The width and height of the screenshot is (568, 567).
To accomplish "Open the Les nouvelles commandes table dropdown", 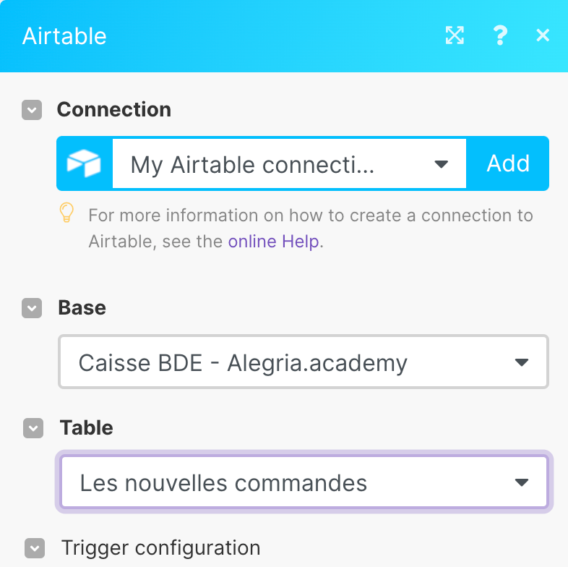I will (304, 482).
